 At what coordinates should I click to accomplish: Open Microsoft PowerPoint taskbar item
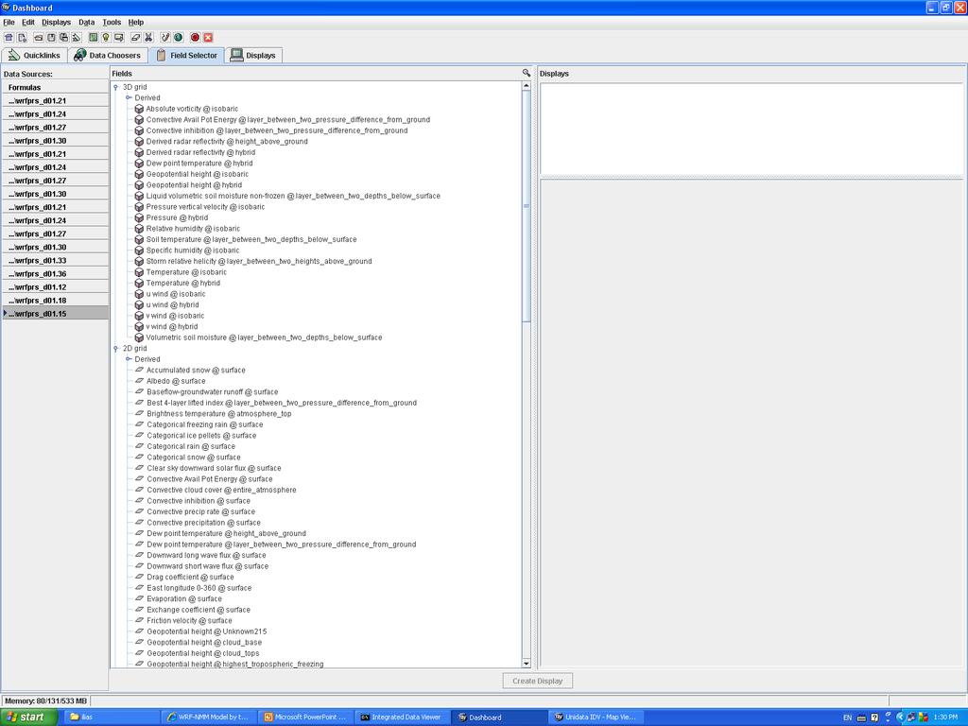click(x=304, y=717)
